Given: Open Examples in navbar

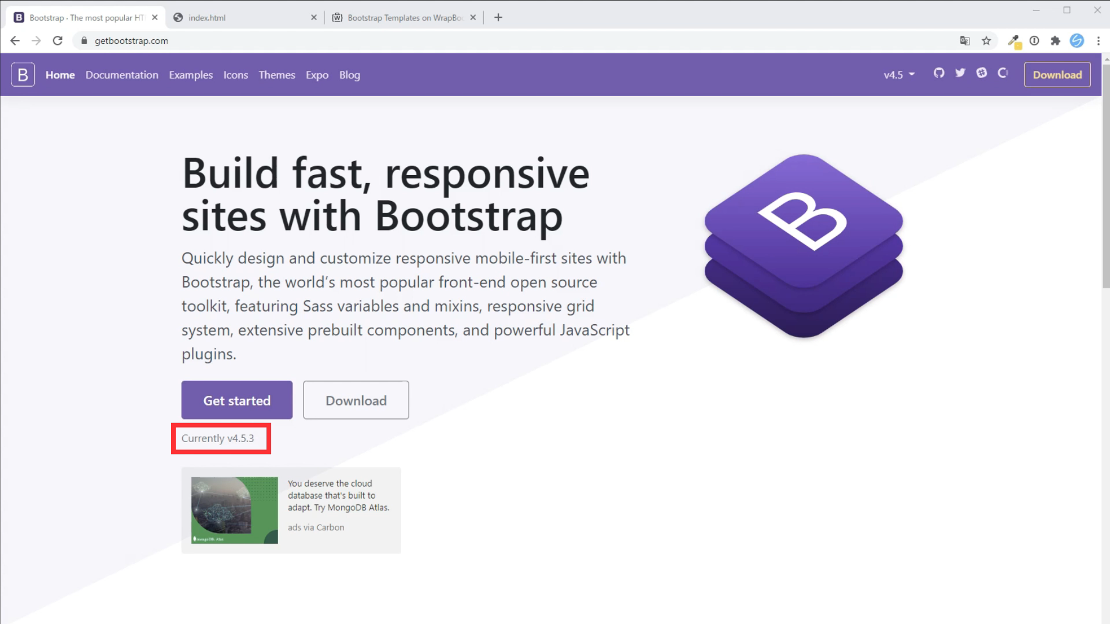Looking at the screenshot, I should [x=191, y=75].
